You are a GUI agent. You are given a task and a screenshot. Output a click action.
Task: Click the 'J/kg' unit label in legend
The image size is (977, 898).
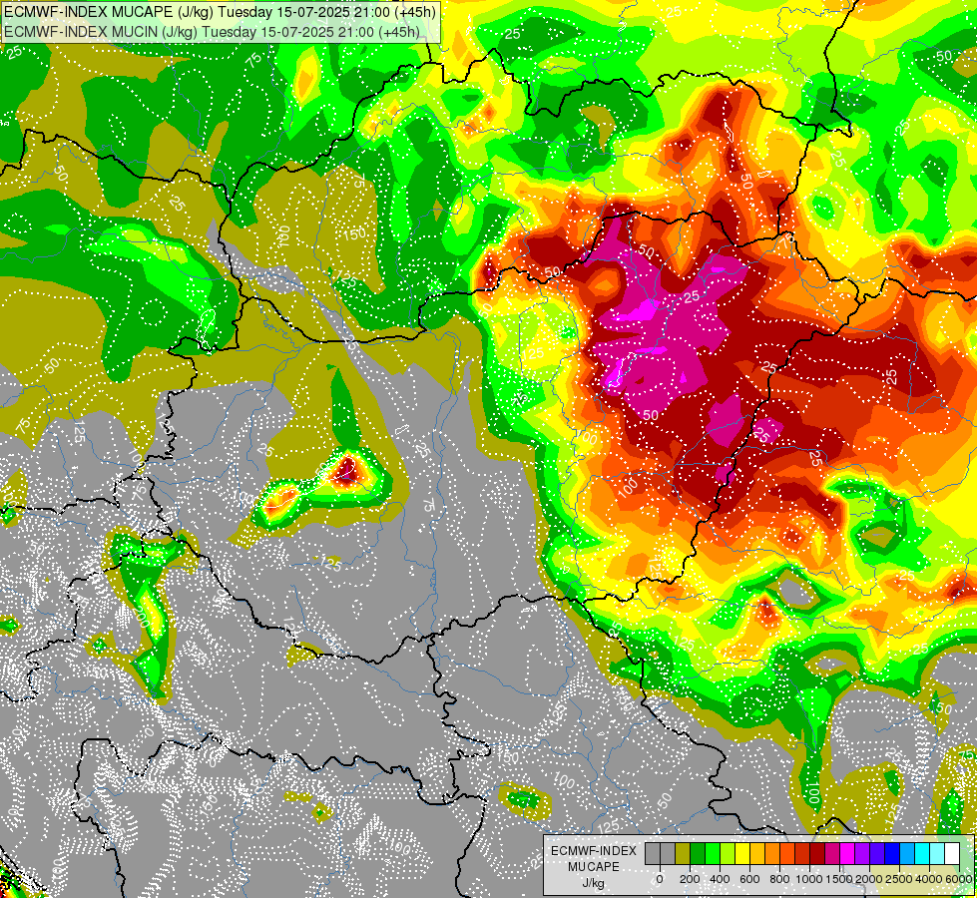594,883
